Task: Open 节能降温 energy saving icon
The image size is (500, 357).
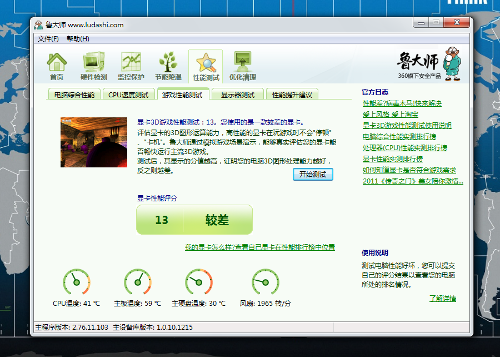Action: (x=168, y=66)
